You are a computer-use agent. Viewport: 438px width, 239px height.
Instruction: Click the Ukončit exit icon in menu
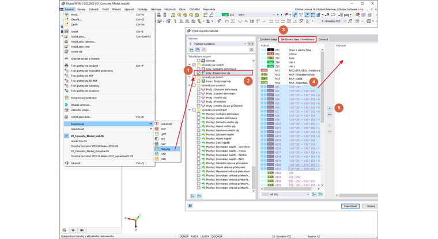pyautogui.click(x=66, y=163)
